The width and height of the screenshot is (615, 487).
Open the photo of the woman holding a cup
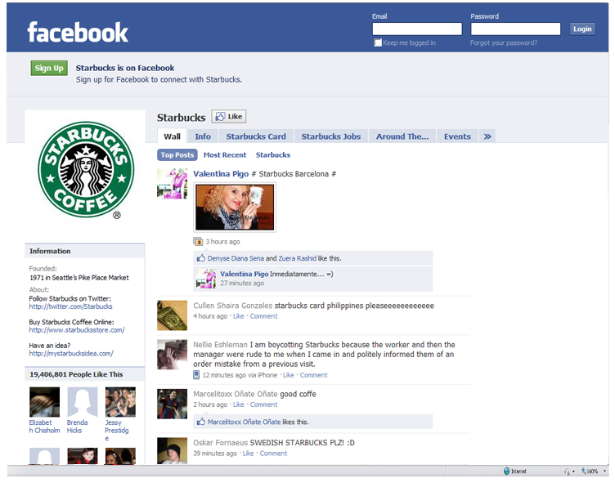tap(235, 207)
